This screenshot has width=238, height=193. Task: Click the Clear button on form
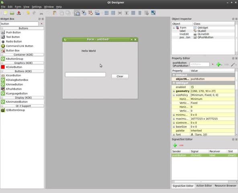(x=120, y=76)
